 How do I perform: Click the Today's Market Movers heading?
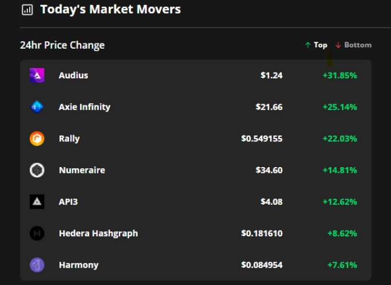click(110, 10)
